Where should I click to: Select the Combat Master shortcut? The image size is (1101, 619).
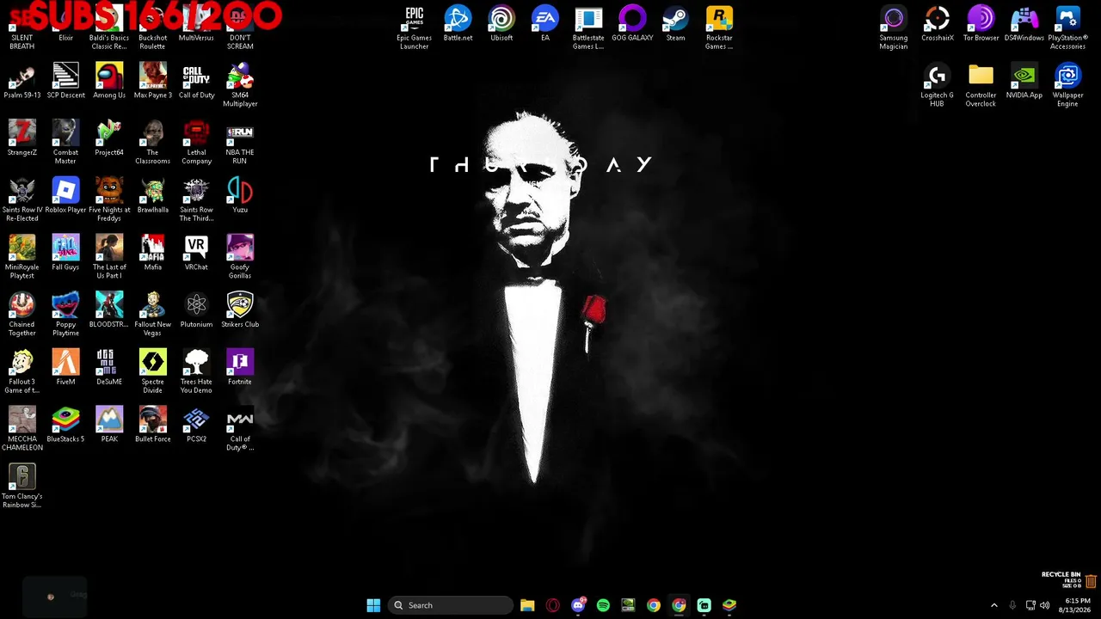(x=65, y=142)
